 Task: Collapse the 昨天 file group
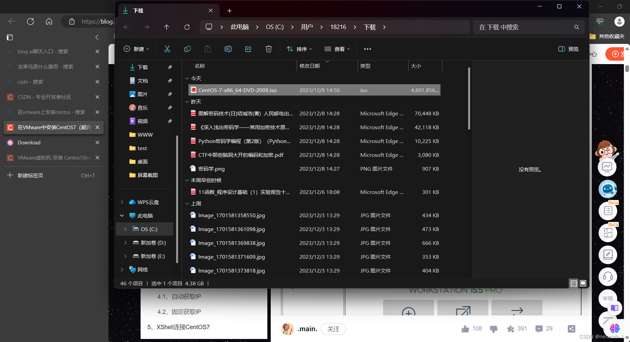pyautogui.click(x=187, y=102)
